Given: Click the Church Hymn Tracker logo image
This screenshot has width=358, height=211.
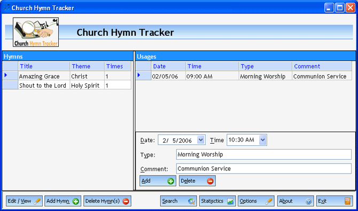Looking at the screenshot, I should [36, 32].
